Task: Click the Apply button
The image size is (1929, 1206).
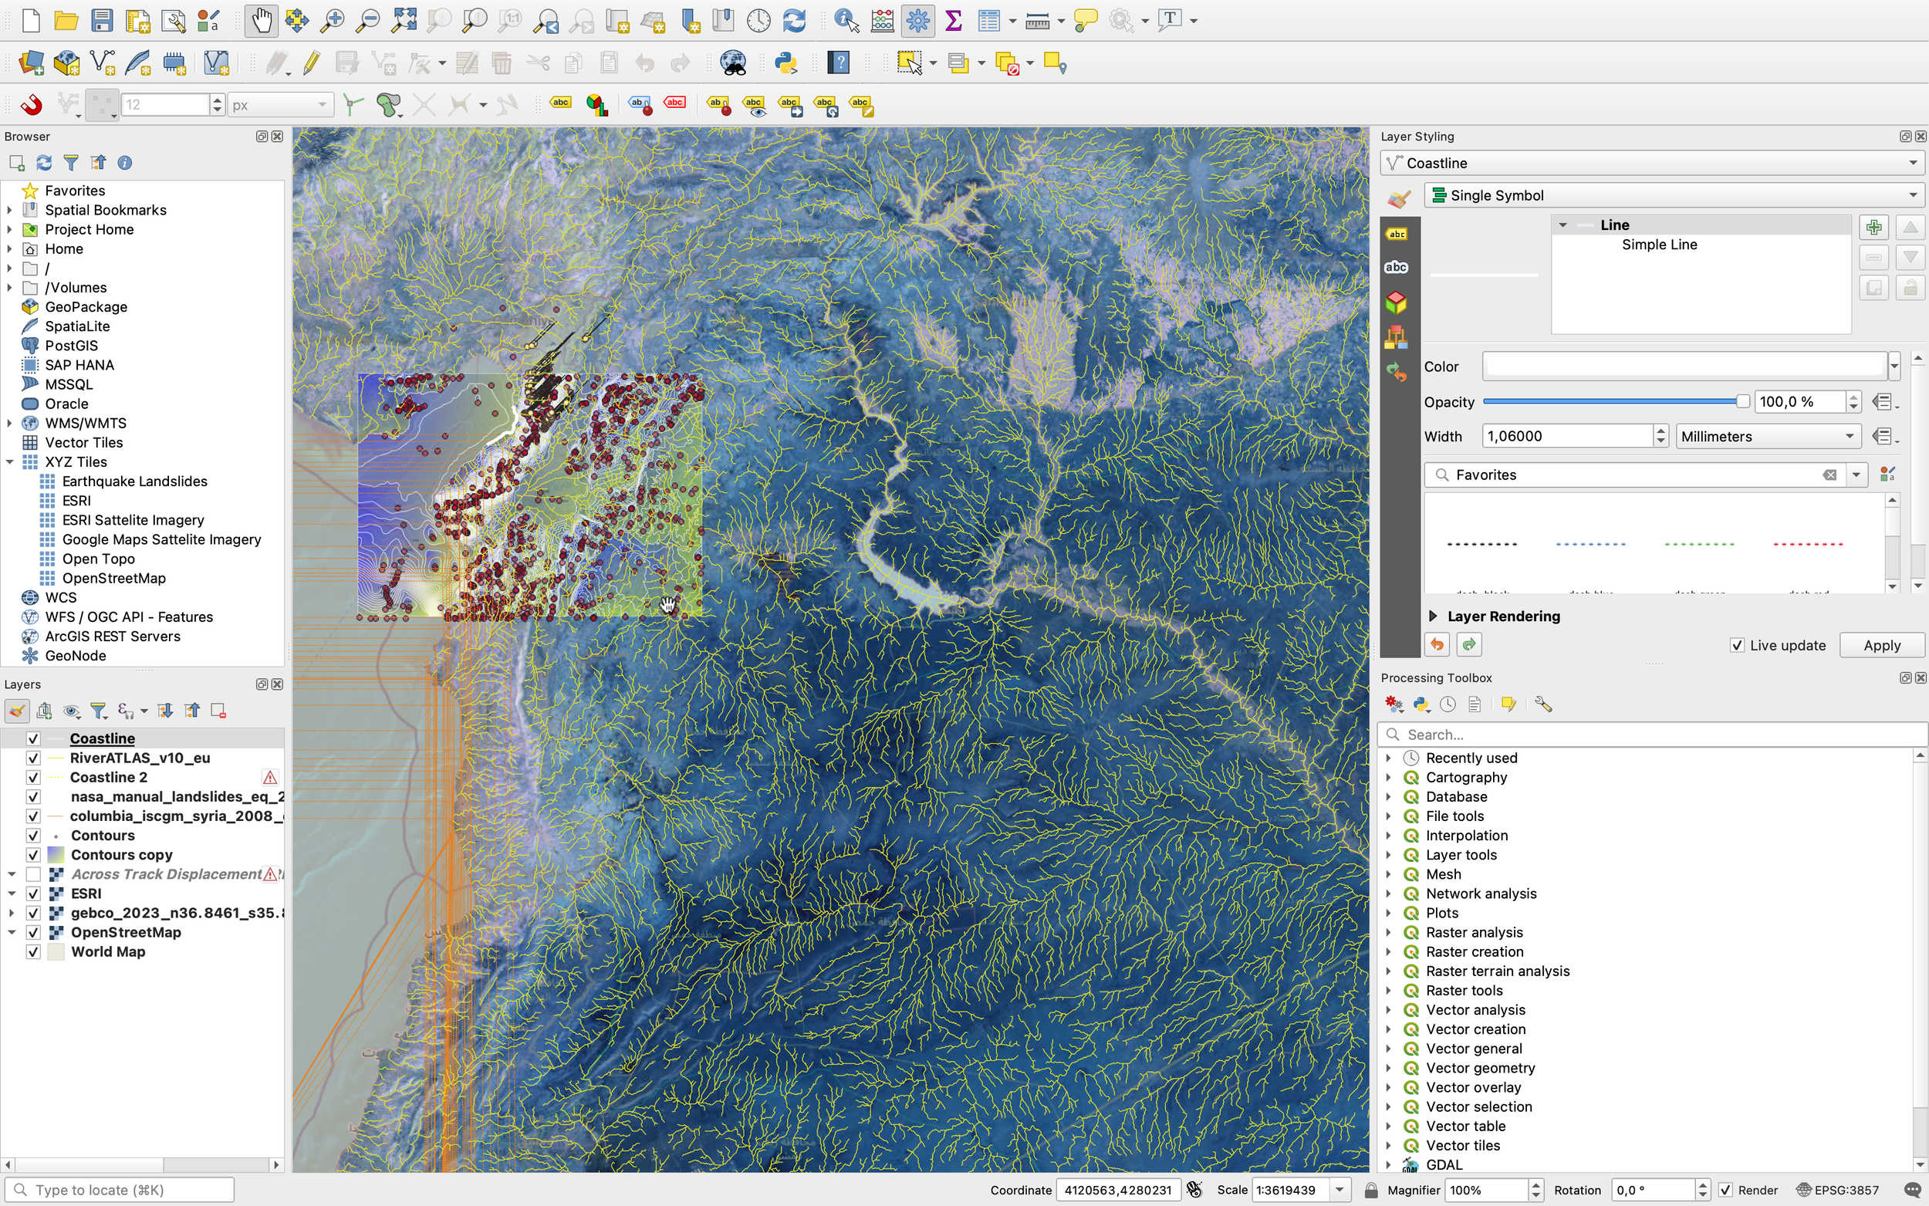Action: (1881, 645)
